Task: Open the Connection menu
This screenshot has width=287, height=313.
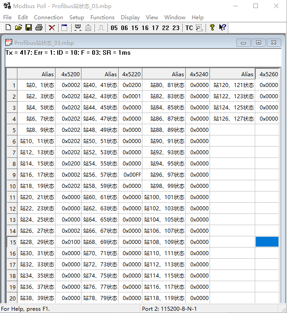Action: pos(48,17)
